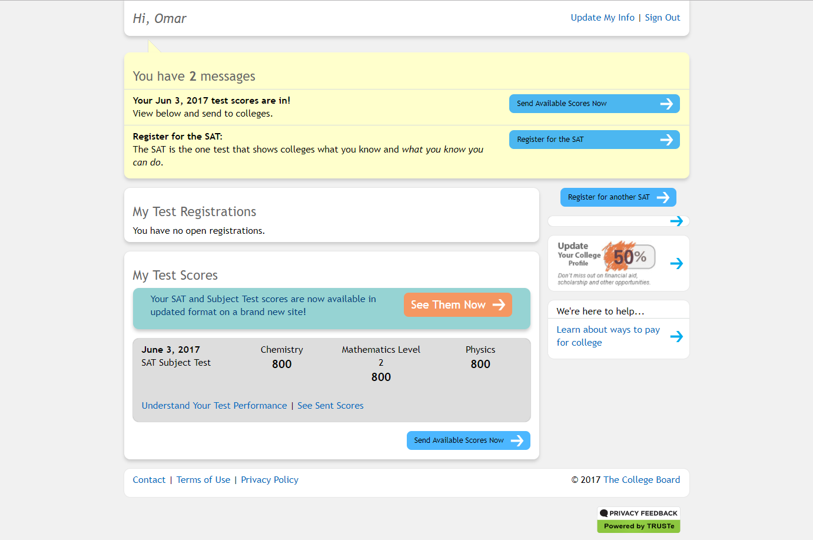Visit The College Board footer link
Image resolution: width=813 pixels, height=540 pixels.
click(x=642, y=480)
